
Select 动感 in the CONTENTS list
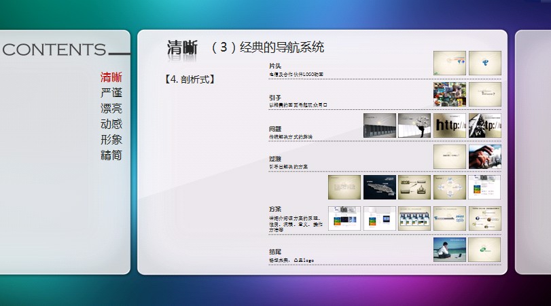coord(111,124)
